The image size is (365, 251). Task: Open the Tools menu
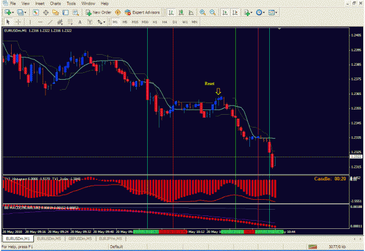(71, 3)
